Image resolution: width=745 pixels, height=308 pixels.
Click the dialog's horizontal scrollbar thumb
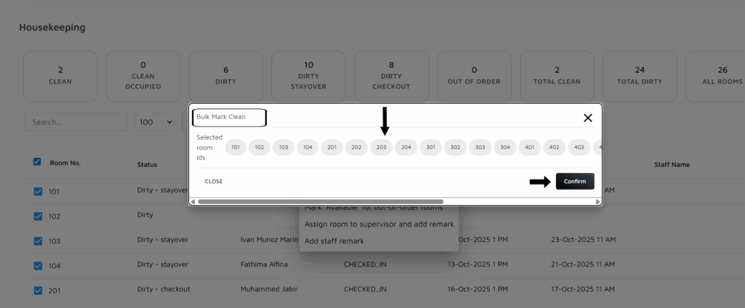[x=320, y=201]
